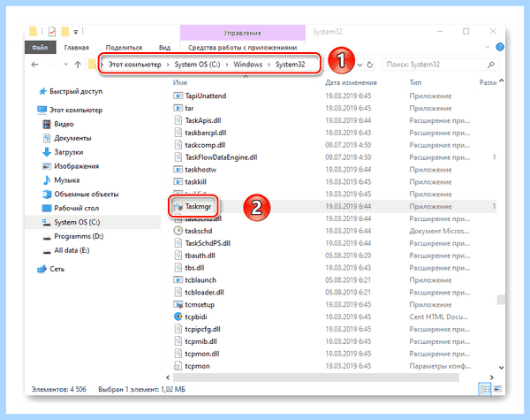Select the tcpmon configuration file icon
This screenshot has width=530, height=420.
[x=178, y=366]
